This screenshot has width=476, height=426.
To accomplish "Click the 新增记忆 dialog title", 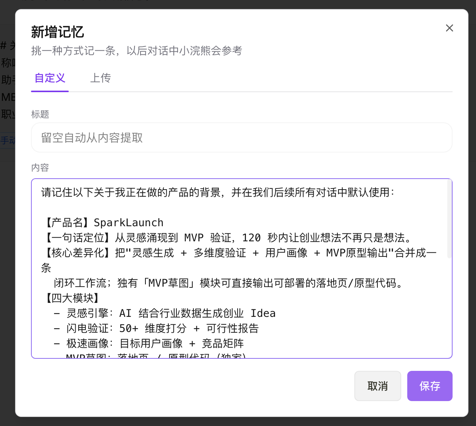I will (57, 32).
